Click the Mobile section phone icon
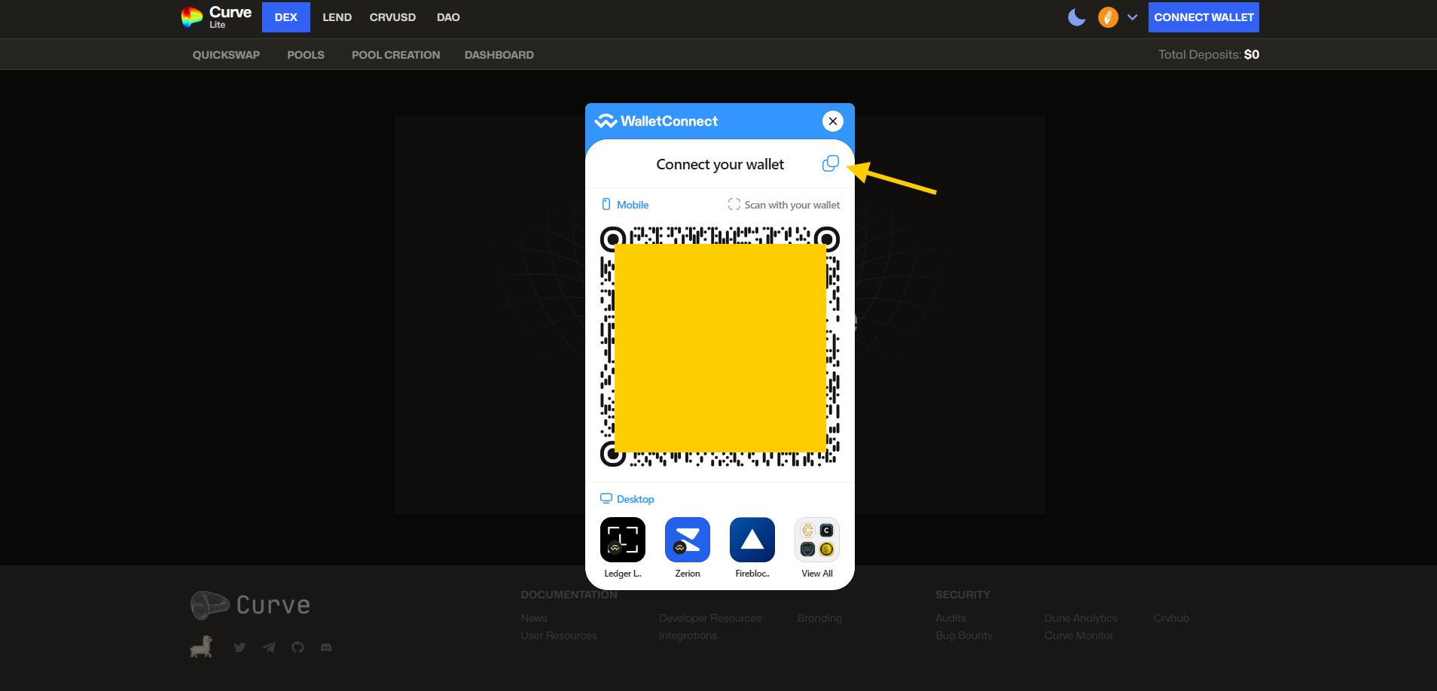 click(x=606, y=205)
